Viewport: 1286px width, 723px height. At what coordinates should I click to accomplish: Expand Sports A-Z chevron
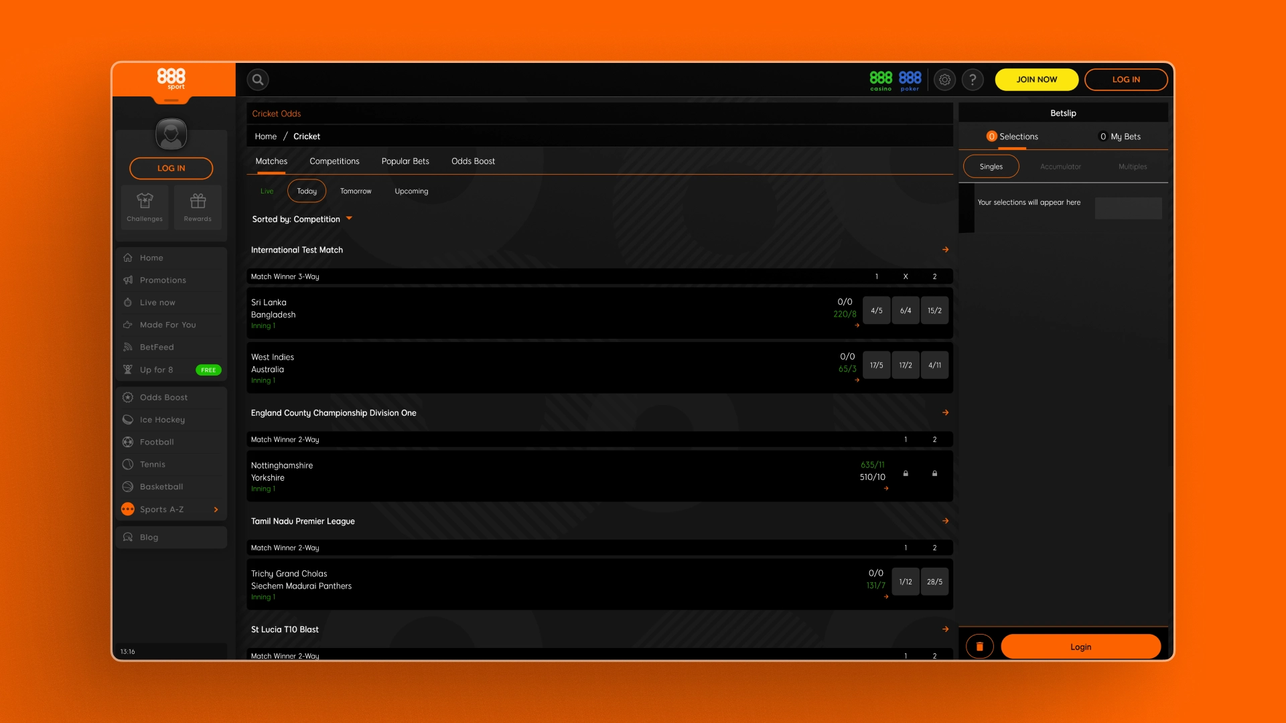(216, 509)
